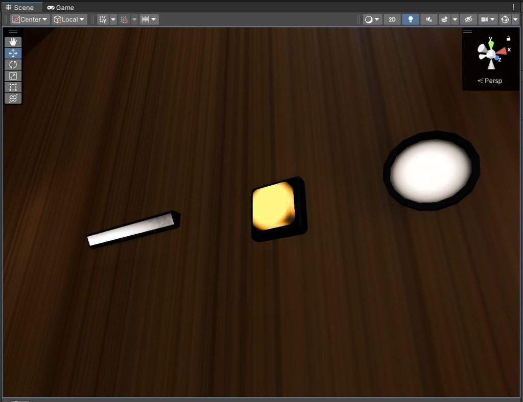Toggle hidden objects visibility
Screen dimensions: 523x402
[x=468, y=19]
